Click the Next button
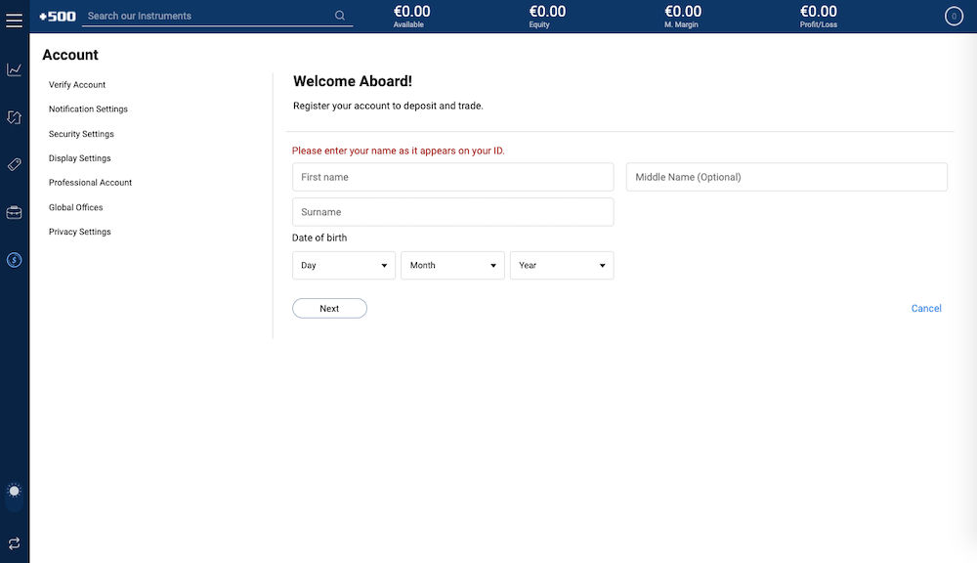 click(329, 309)
